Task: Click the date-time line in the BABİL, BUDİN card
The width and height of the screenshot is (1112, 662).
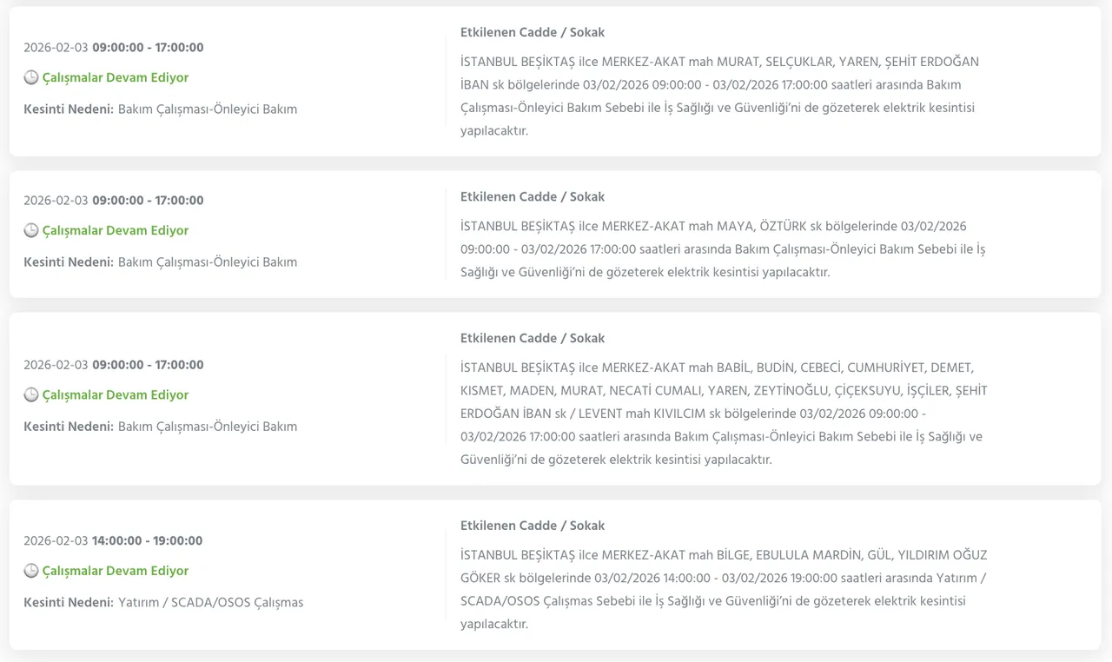Action: pos(114,365)
